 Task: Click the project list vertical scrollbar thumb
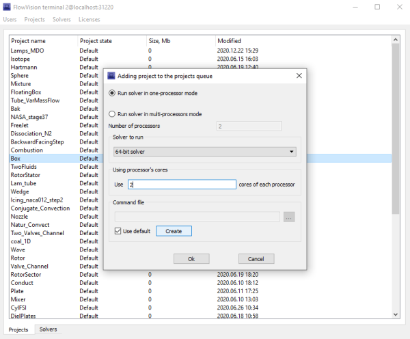click(x=396, y=128)
